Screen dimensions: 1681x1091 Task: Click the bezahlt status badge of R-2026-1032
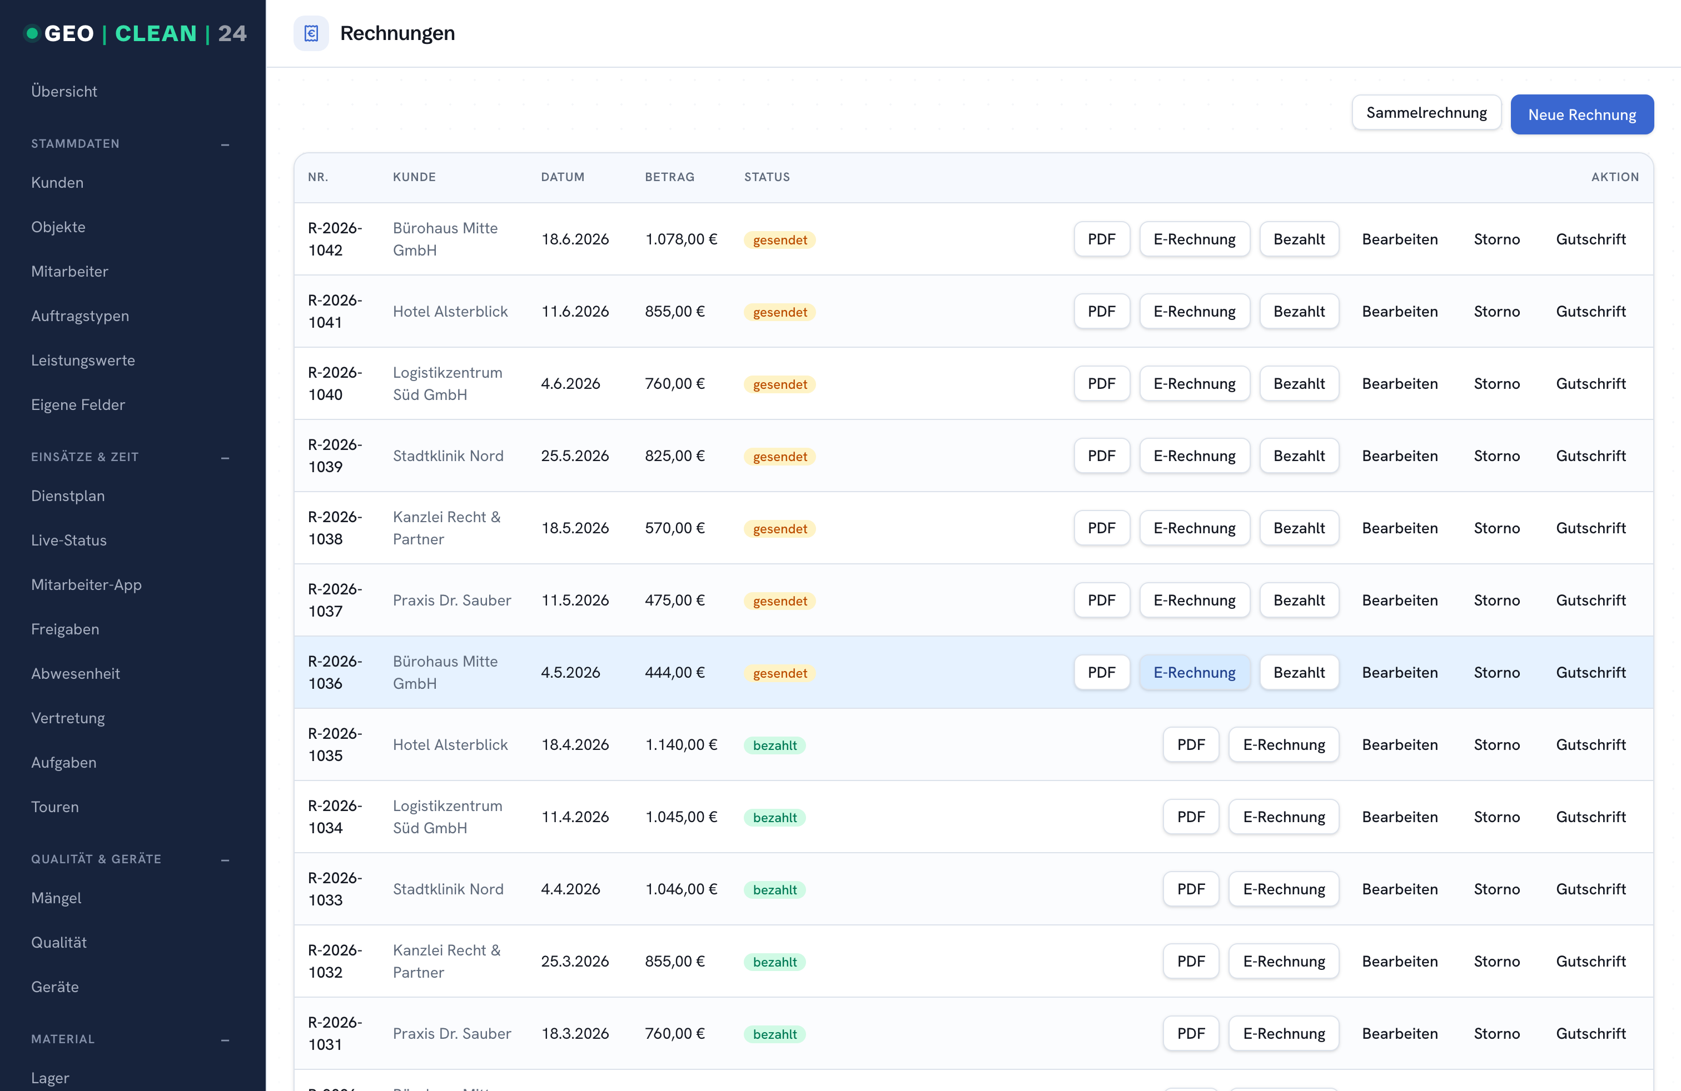tap(775, 962)
